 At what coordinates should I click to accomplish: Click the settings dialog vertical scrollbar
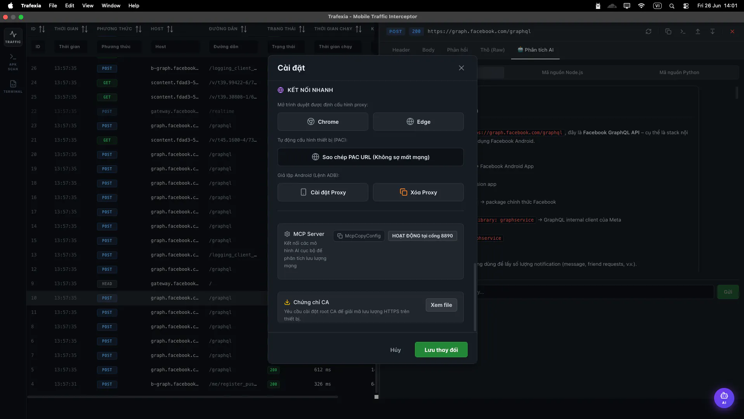coord(475,297)
